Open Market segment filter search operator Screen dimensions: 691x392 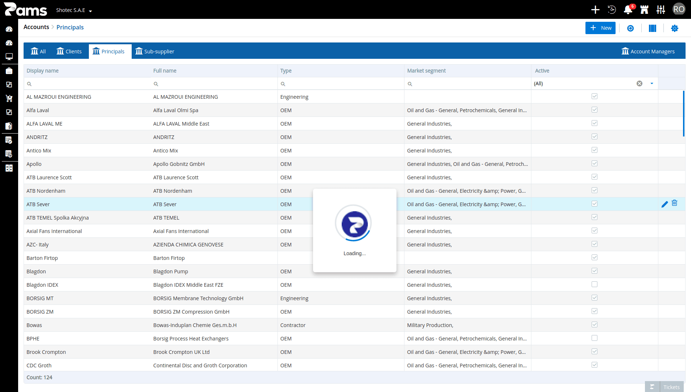point(410,84)
